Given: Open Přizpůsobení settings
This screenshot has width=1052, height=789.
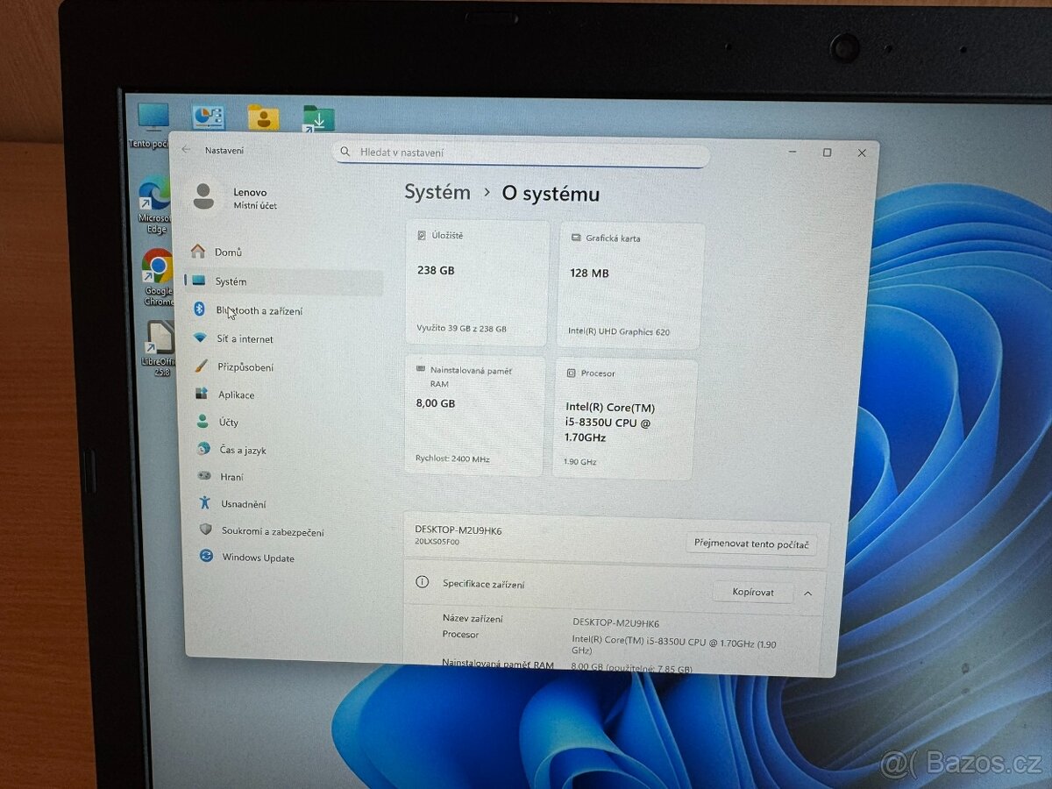Looking at the screenshot, I should coord(250,367).
